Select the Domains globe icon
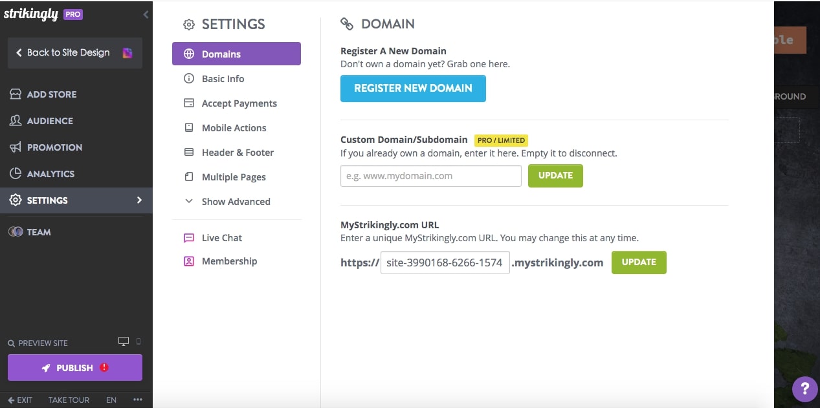Image resolution: width=820 pixels, height=408 pixels. tap(188, 54)
